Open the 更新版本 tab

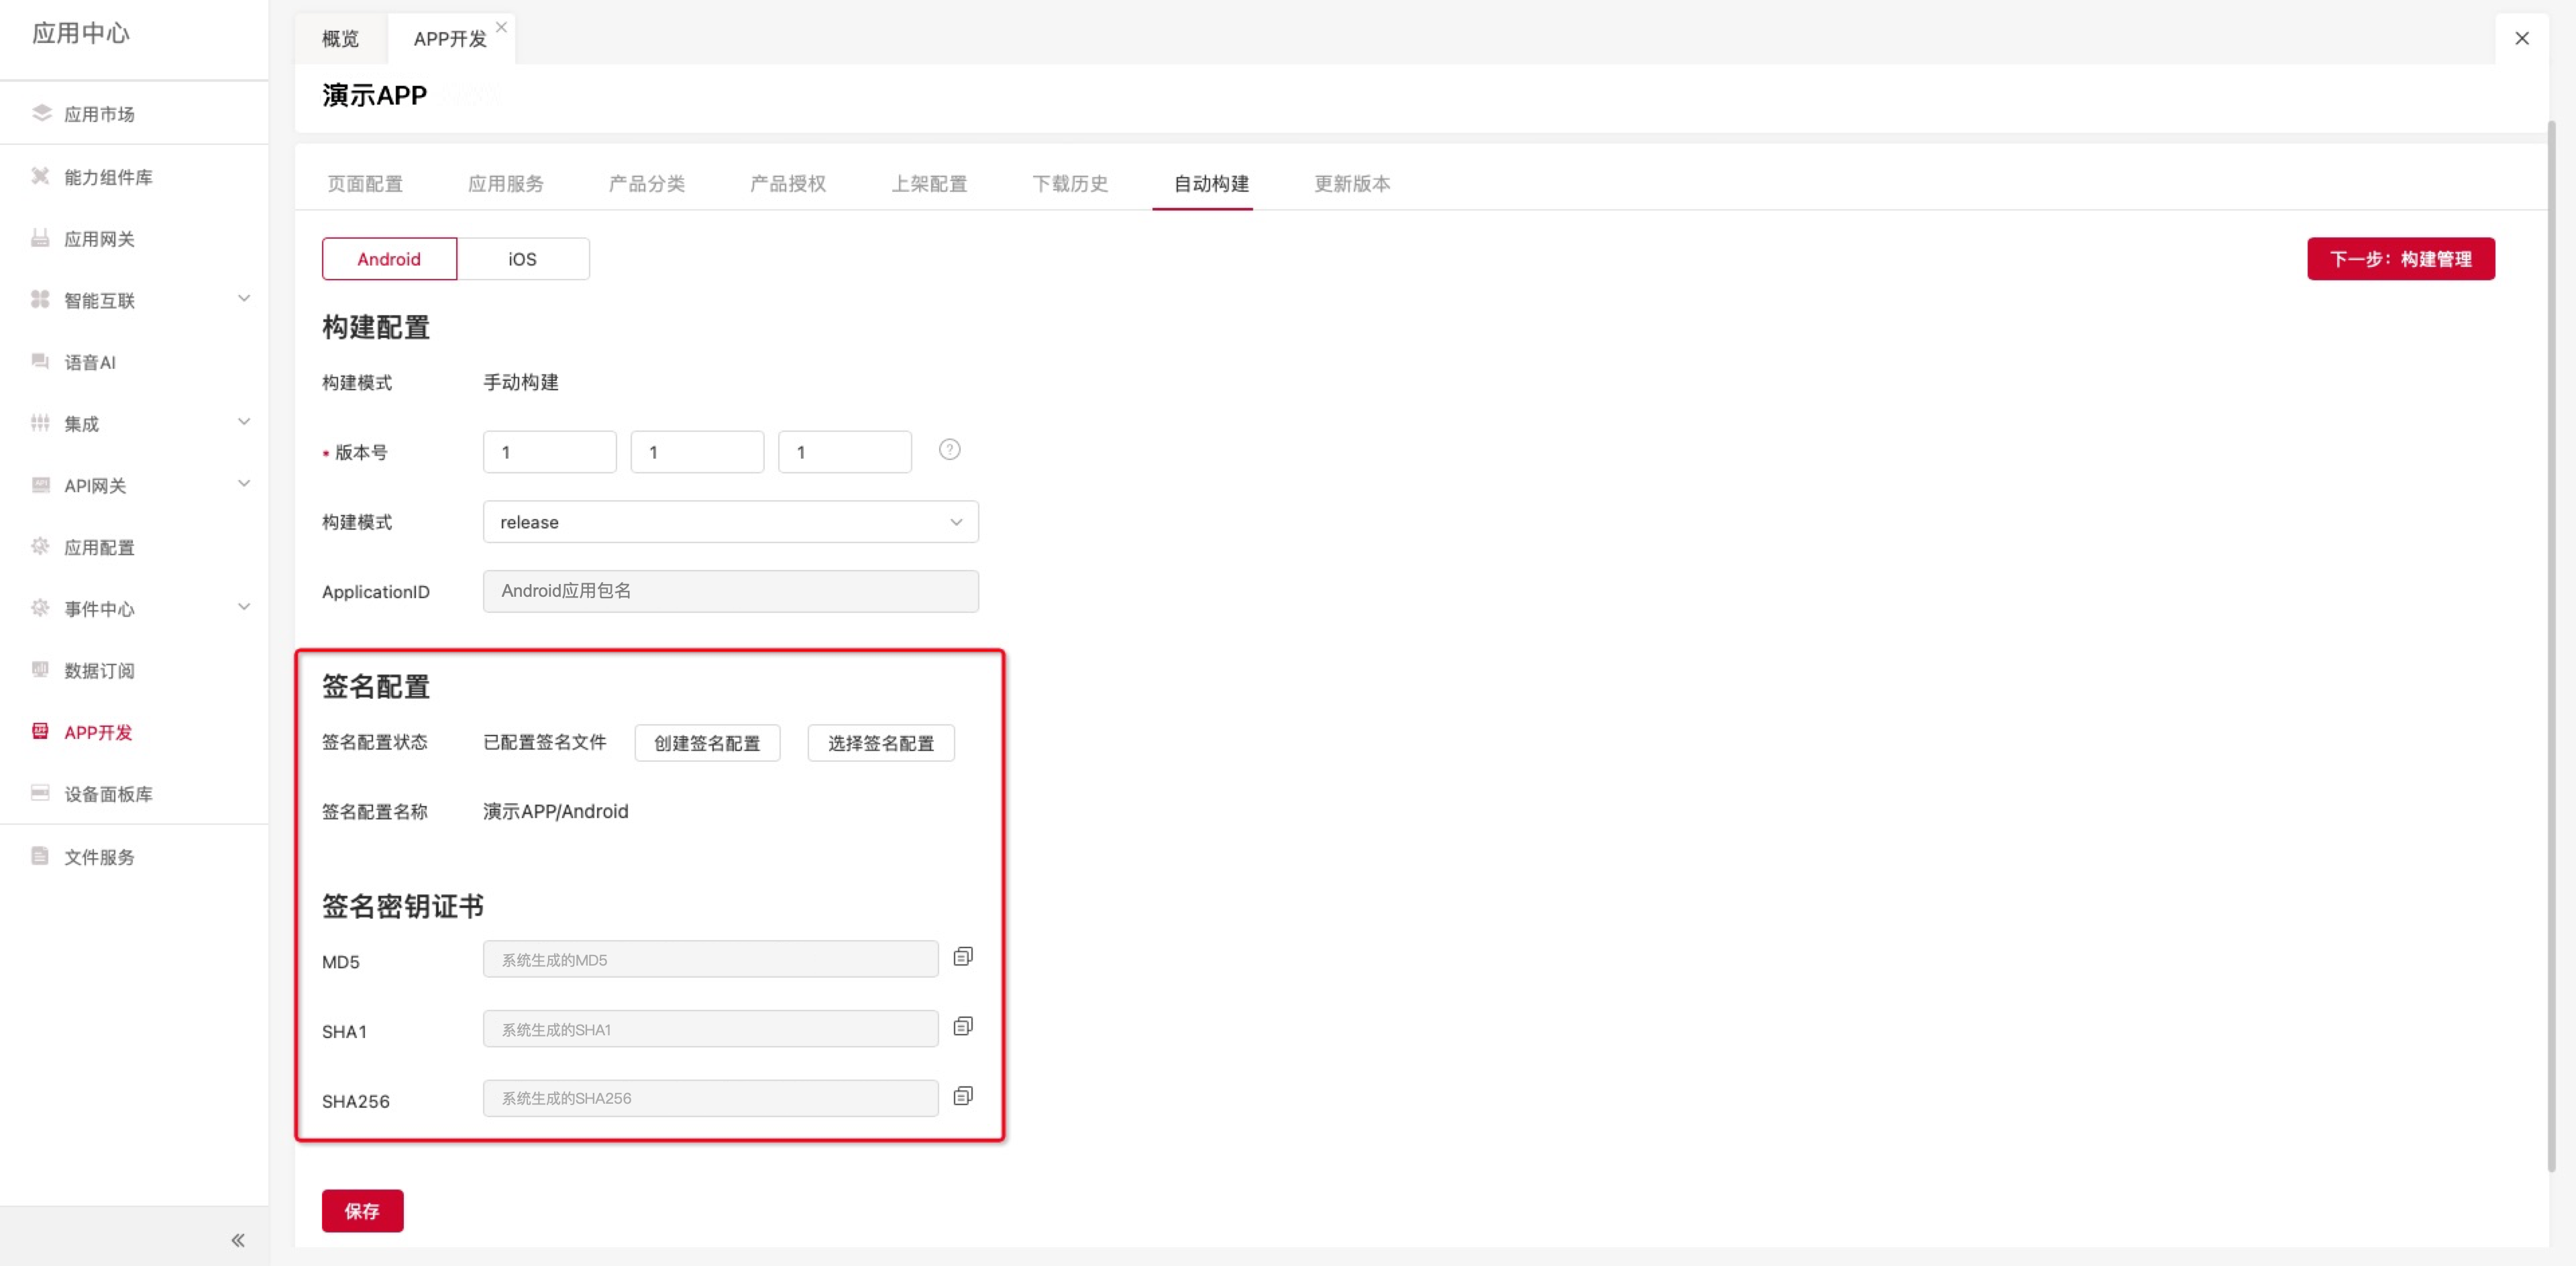tap(1351, 184)
